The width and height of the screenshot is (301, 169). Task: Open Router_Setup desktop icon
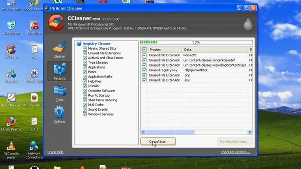[x=34, y=100]
